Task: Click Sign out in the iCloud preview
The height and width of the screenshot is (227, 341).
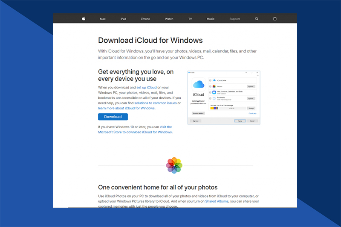Action: (196, 121)
